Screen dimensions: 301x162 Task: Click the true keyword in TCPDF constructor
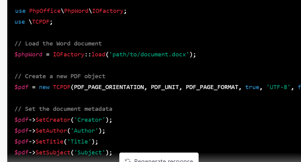click(252, 87)
